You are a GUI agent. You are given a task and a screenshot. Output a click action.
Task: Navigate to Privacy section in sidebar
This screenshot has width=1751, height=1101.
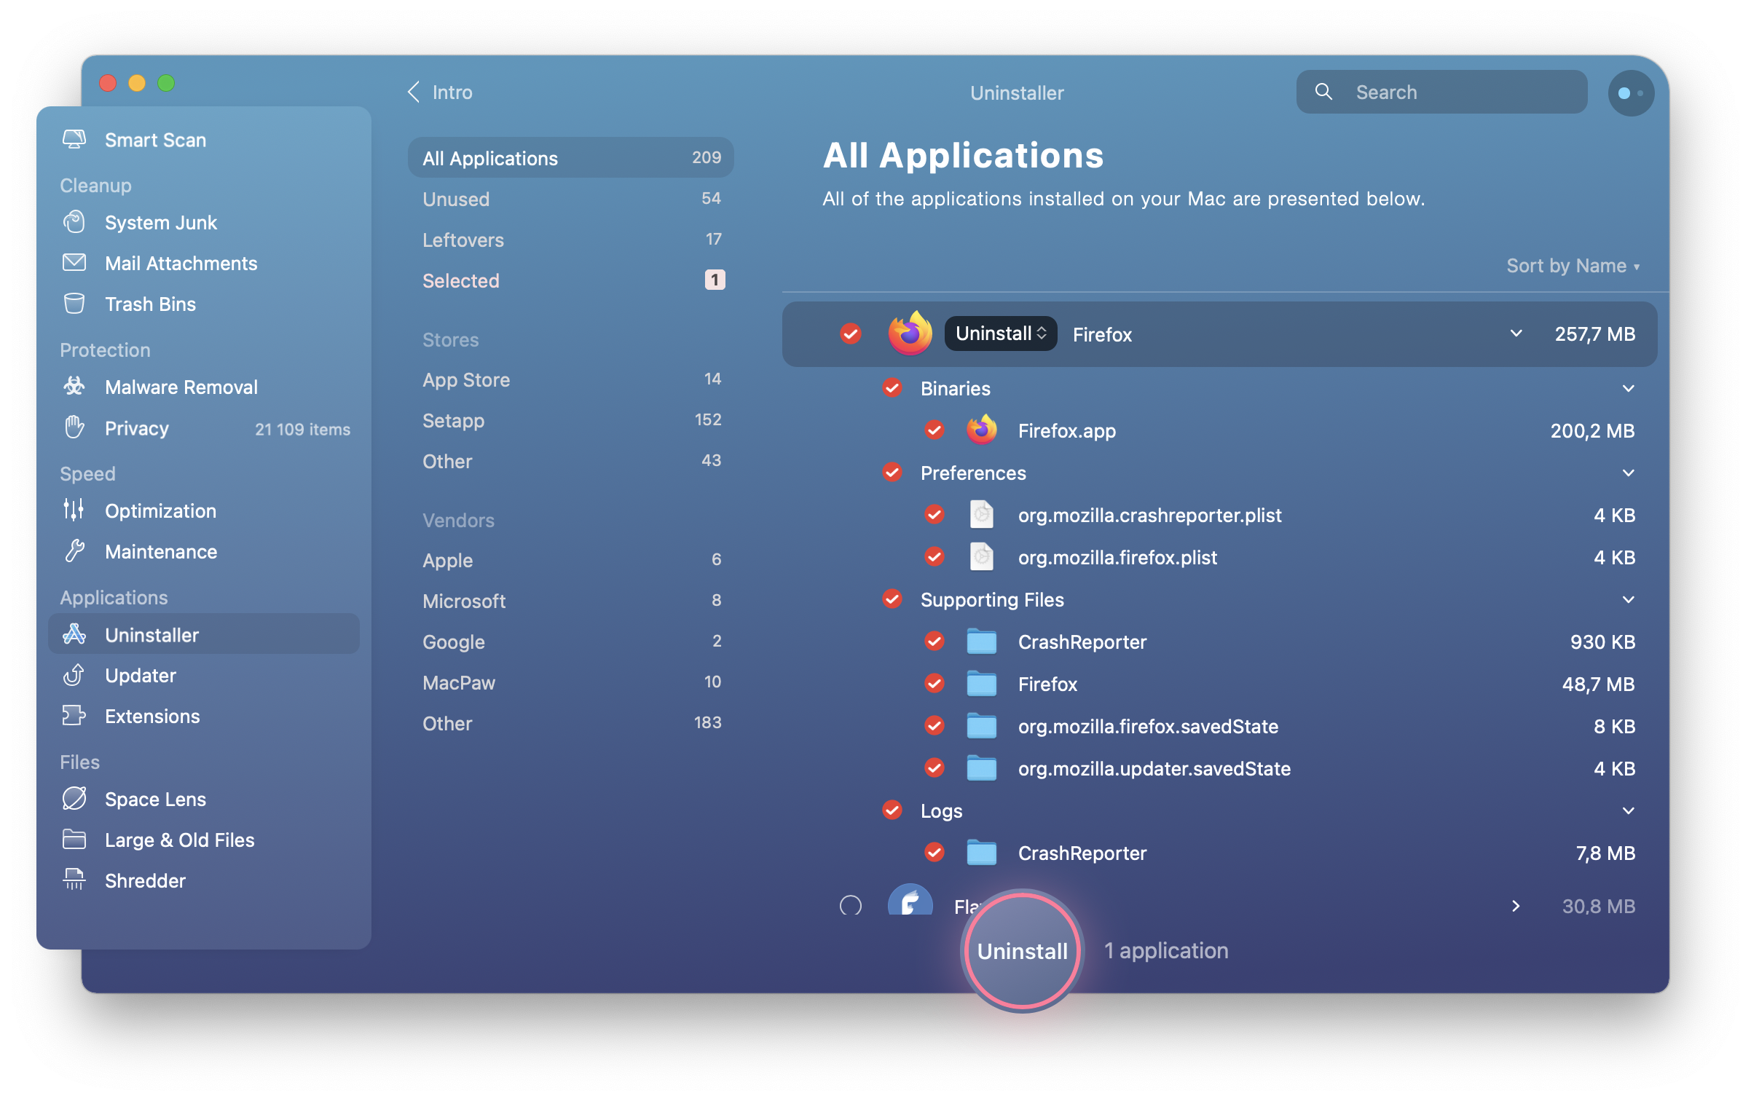[x=135, y=429]
